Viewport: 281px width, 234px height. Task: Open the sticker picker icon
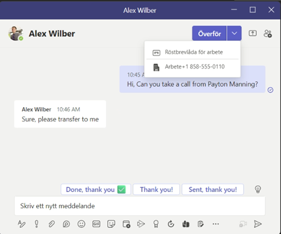tap(111, 224)
